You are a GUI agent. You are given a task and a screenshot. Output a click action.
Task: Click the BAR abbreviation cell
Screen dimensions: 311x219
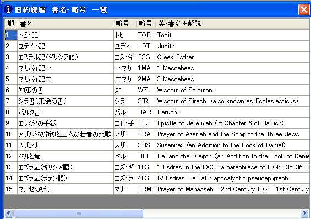pos(146,112)
